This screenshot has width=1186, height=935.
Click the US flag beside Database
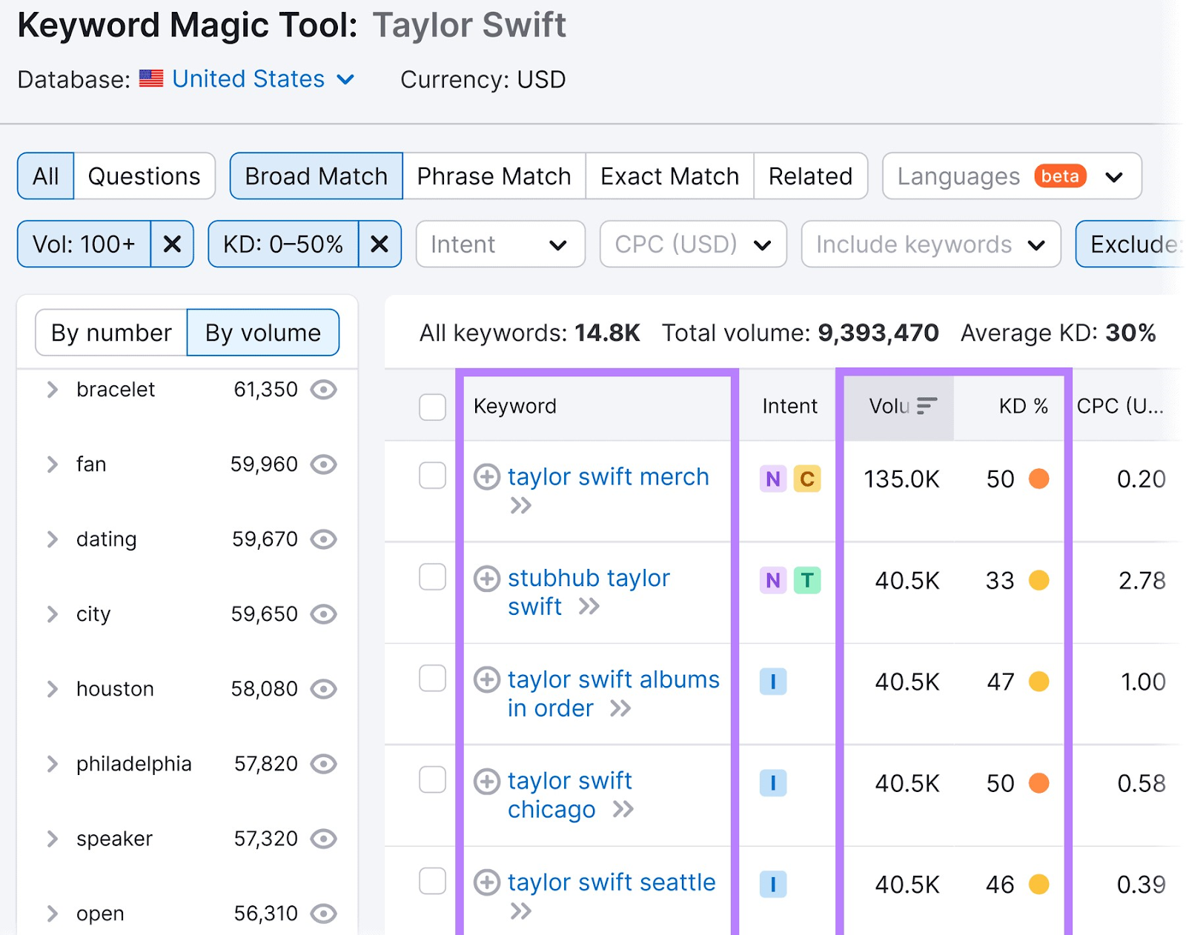pyautogui.click(x=150, y=79)
